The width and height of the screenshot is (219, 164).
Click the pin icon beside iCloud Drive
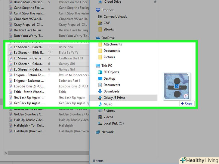155,2
